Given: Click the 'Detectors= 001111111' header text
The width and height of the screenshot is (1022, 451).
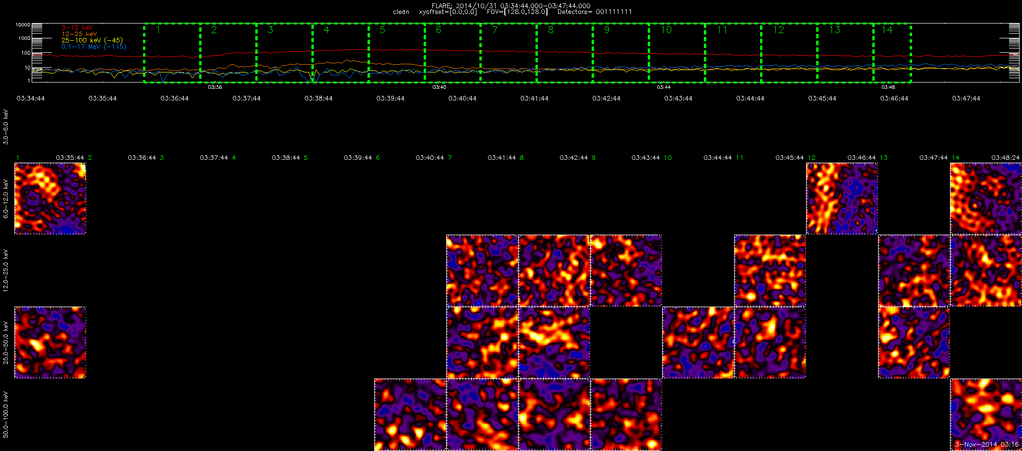Looking at the screenshot, I should tap(594, 12).
